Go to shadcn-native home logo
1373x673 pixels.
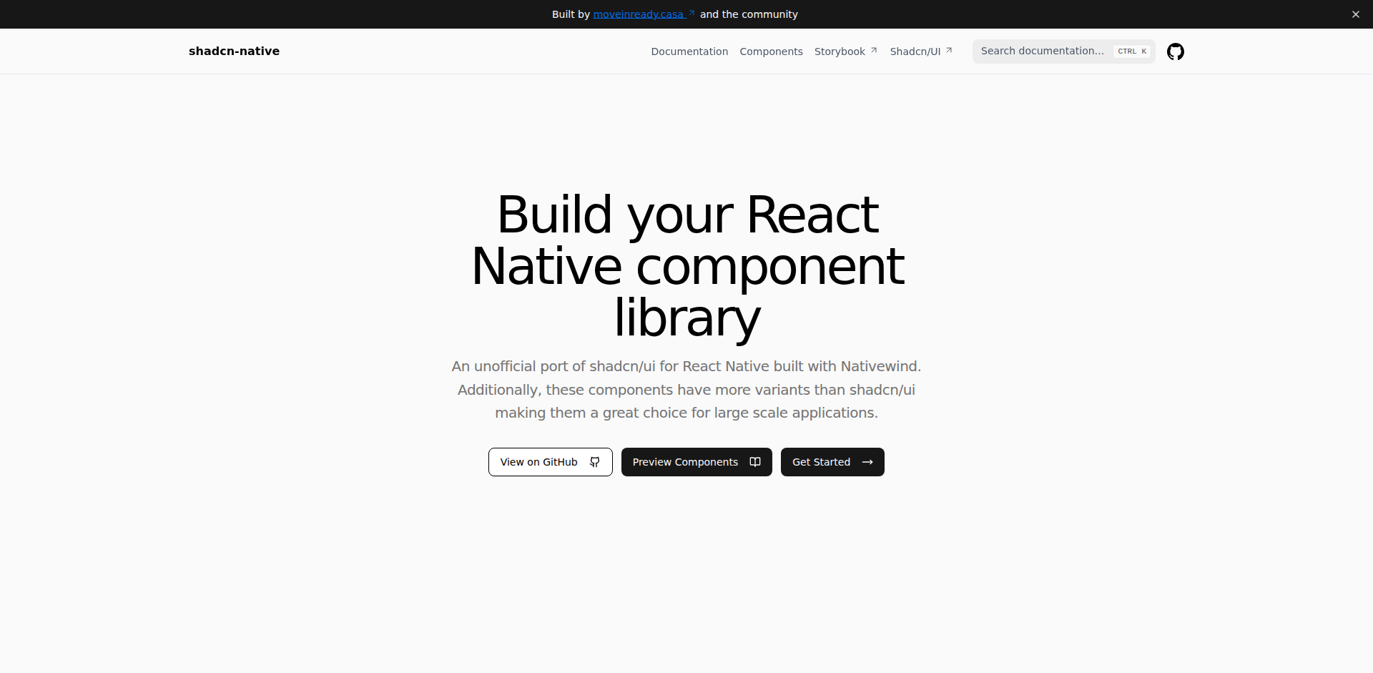coord(234,51)
